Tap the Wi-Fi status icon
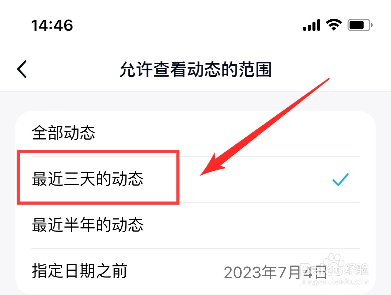Viewport: 391px width, 295px height. click(x=334, y=25)
